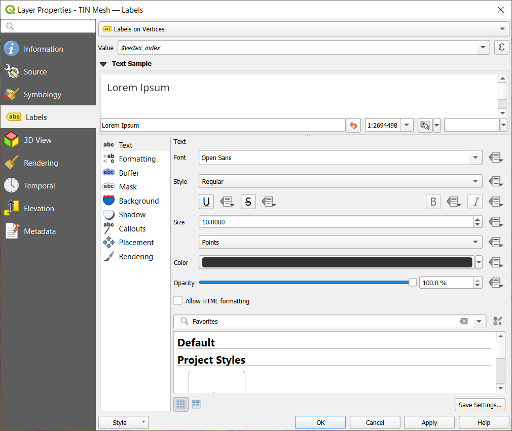Toggle underline text style
Viewport: 512px width, 431px height.
[206, 202]
